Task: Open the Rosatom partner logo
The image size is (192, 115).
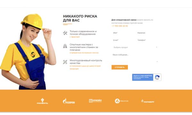Action: pos(122,101)
